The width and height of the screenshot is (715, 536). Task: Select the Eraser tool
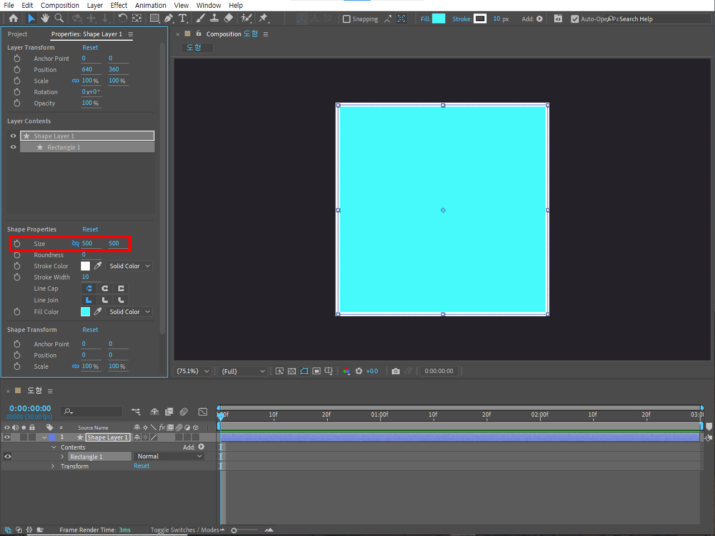(228, 18)
